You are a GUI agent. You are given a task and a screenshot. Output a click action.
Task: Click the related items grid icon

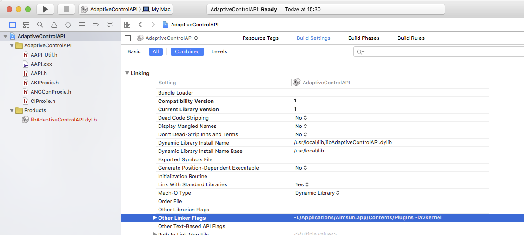(126, 25)
